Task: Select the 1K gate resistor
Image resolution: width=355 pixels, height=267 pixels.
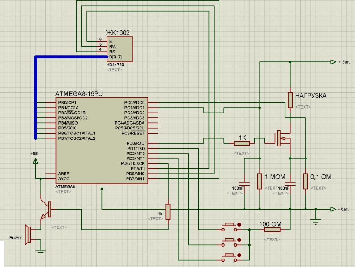Action: pos(242,143)
